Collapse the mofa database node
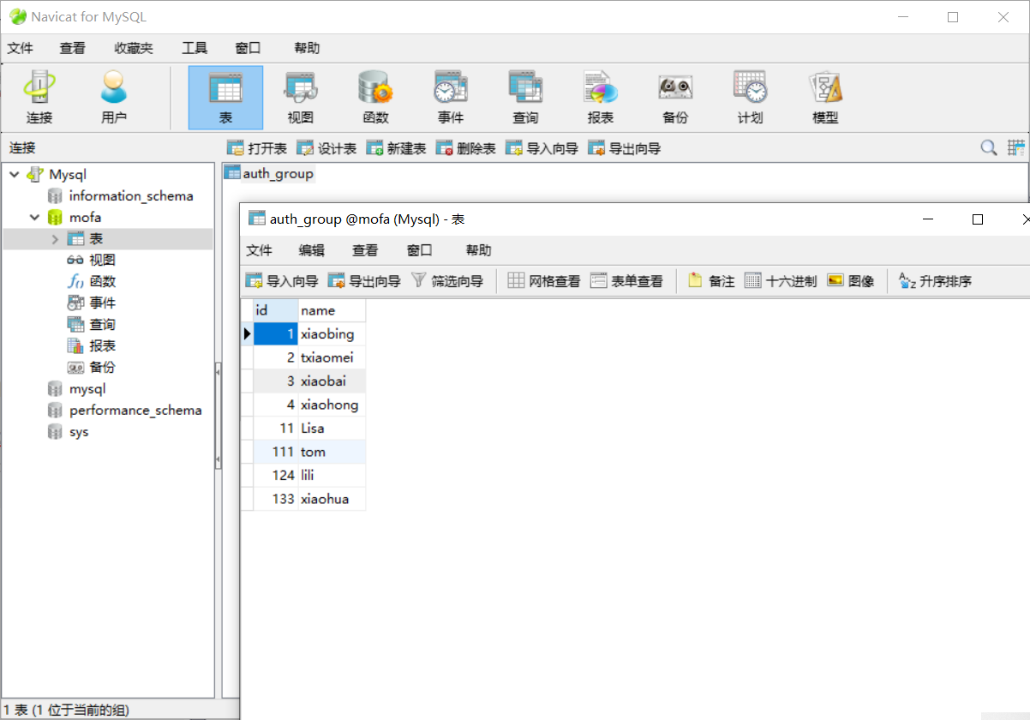Image resolution: width=1030 pixels, height=720 pixels. tap(35, 217)
